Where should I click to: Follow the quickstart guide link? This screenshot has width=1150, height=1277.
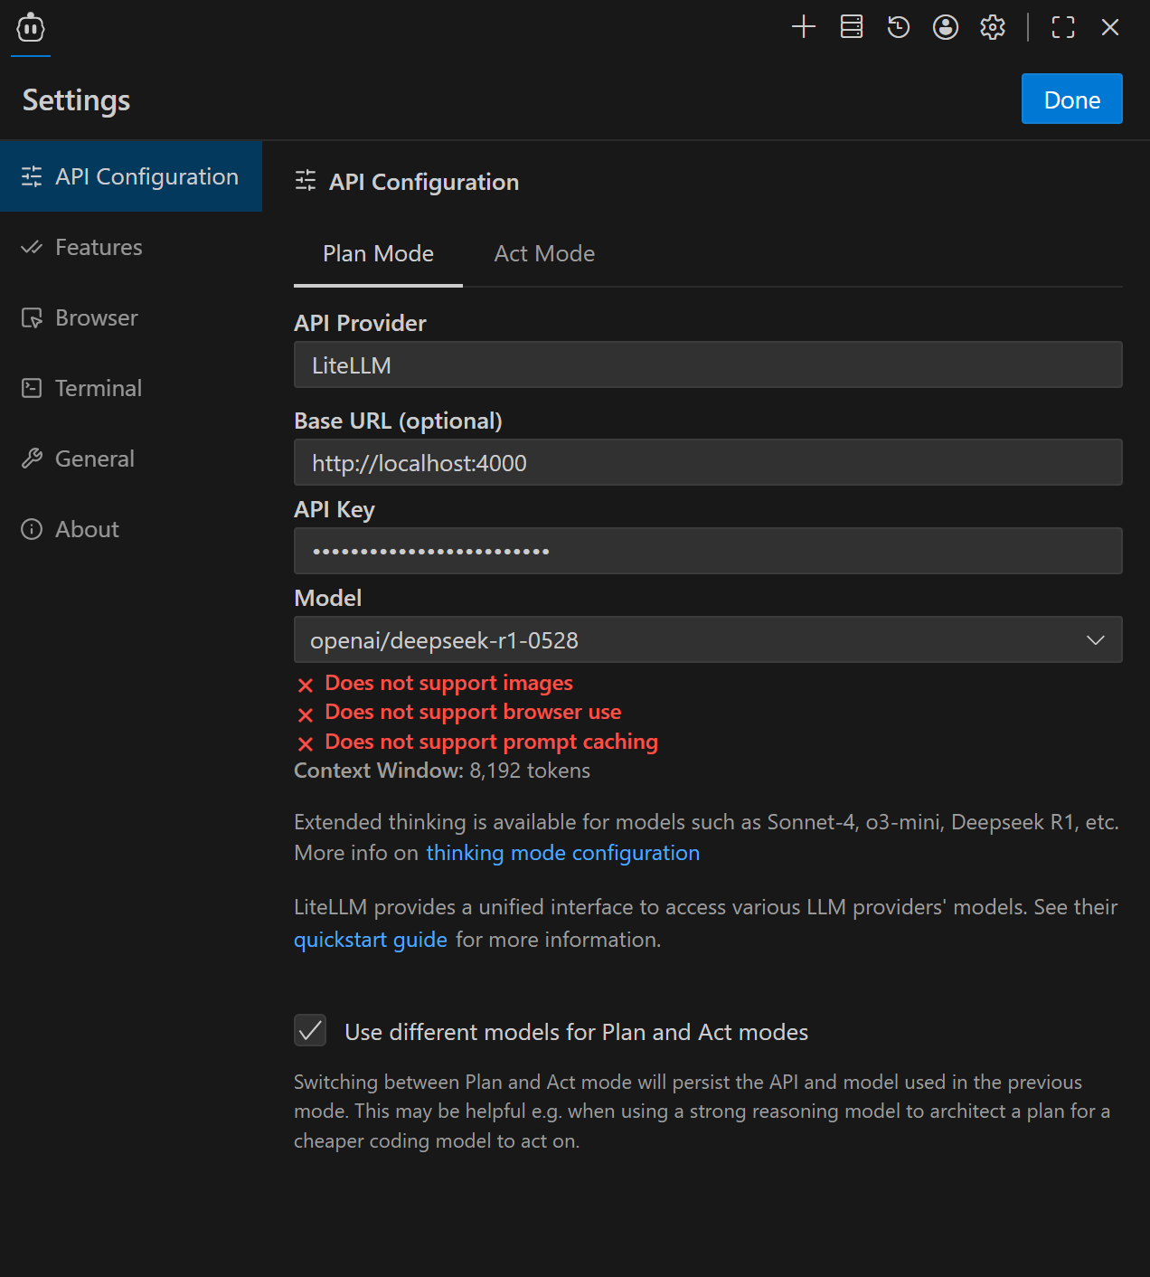[x=370, y=941]
